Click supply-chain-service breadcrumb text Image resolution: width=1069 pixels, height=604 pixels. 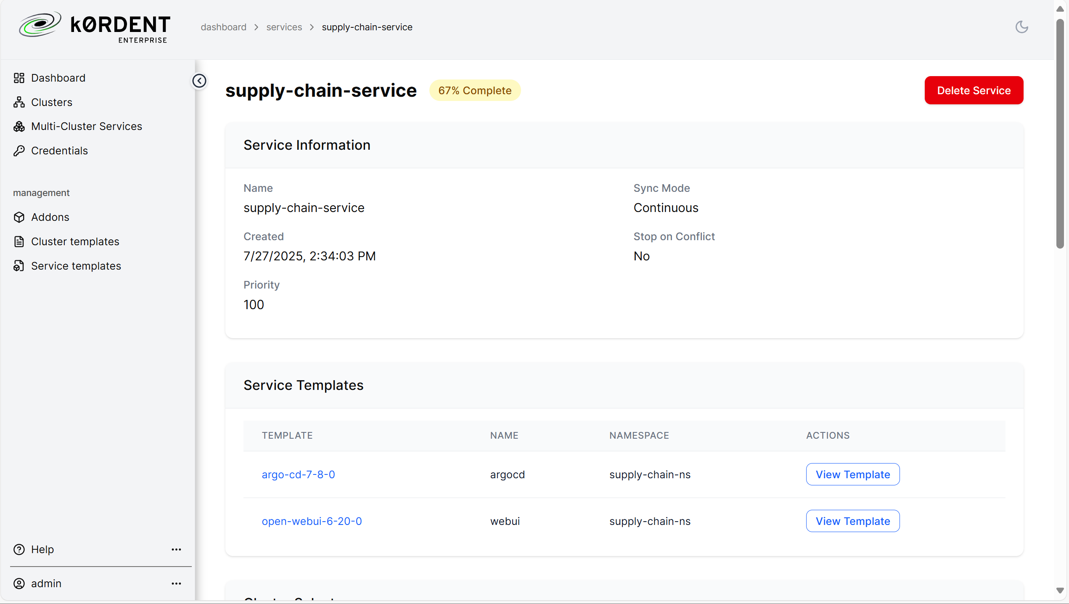pyautogui.click(x=367, y=27)
